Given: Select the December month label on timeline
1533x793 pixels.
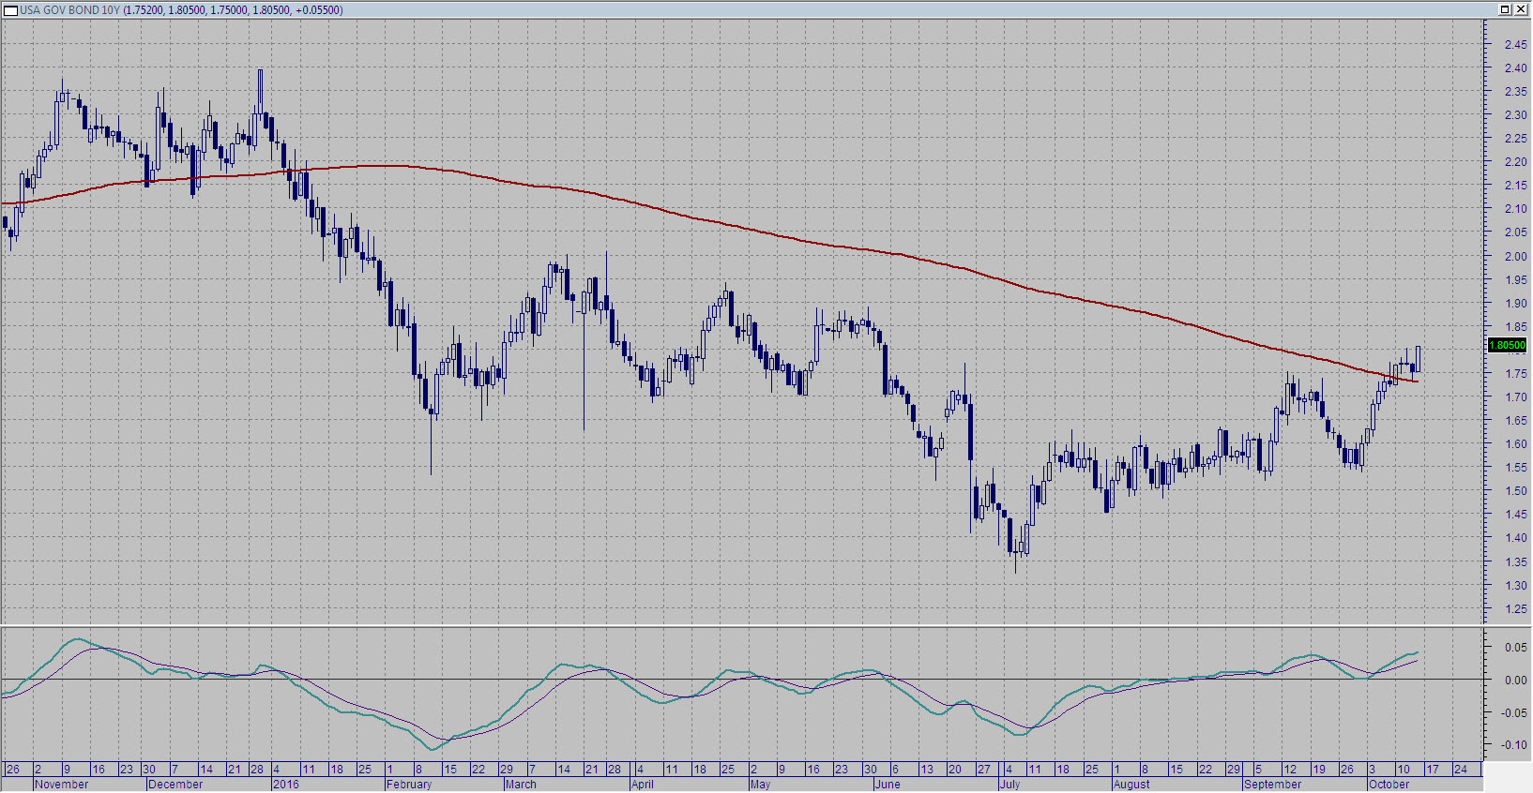Looking at the screenshot, I should coord(175,785).
